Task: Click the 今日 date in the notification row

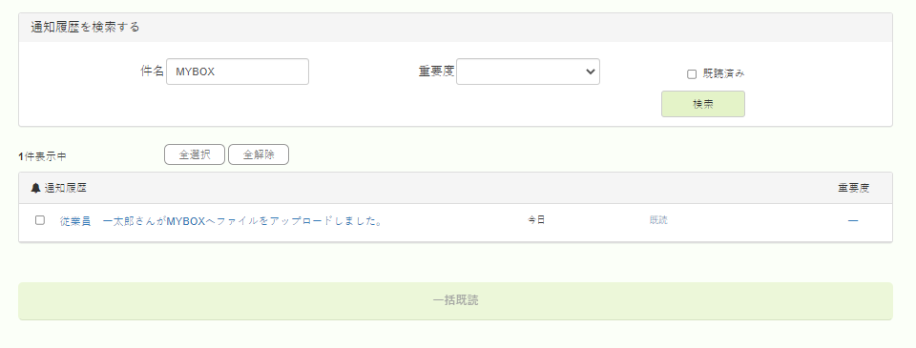Action: point(536,220)
